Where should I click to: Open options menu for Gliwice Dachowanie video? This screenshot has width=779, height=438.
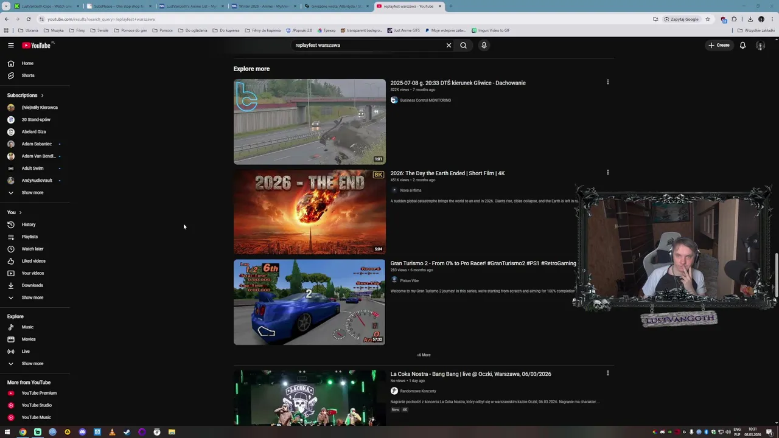(607, 82)
